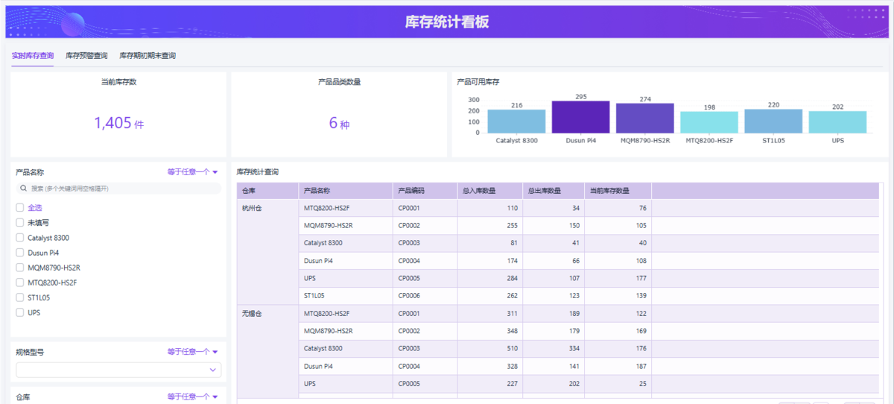Open 等于任意一个 dropdown beside 规格型号
Screen dimensions: 894x404
tap(192, 352)
